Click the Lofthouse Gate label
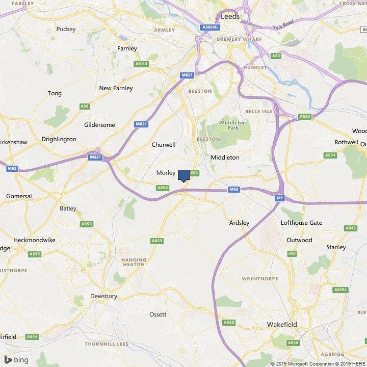The width and height of the screenshot is (367, 367). (301, 223)
